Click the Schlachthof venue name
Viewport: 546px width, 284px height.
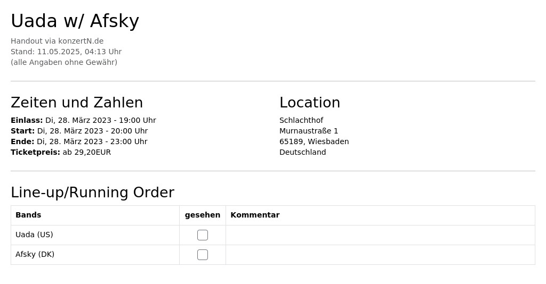pyautogui.click(x=301, y=120)
